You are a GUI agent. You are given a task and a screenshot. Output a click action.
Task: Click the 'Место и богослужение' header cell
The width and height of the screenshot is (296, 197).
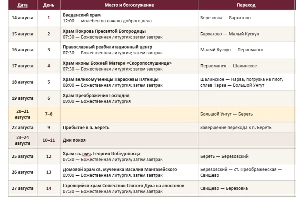129,5
